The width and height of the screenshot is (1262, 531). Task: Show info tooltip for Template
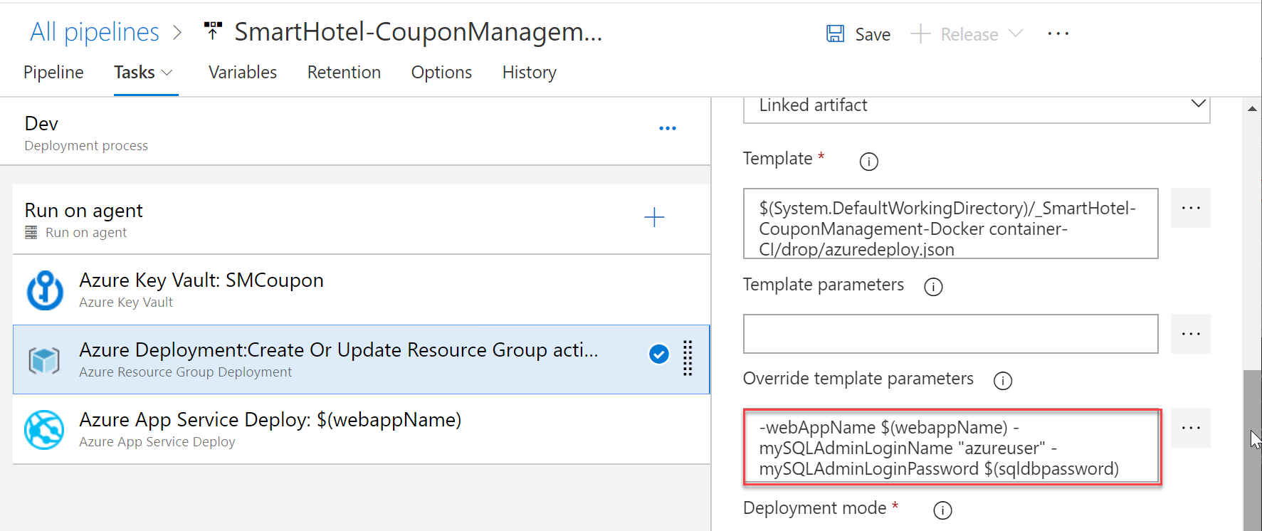point(868,162)
